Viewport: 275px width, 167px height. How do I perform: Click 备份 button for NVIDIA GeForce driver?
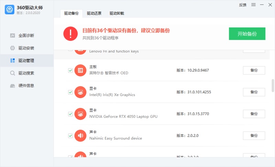pos(254,114)
